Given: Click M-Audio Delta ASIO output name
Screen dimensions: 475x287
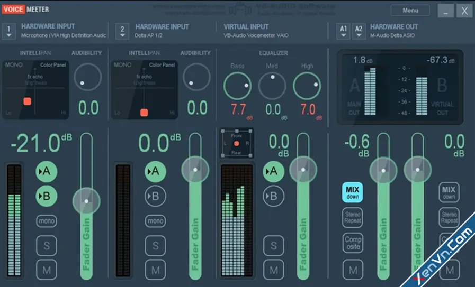Looking at the screenshot, I should (x=392, y=35).
